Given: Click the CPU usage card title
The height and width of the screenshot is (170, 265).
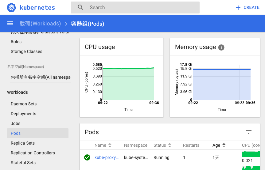Looking at the screenshot, I should point(100,47).
